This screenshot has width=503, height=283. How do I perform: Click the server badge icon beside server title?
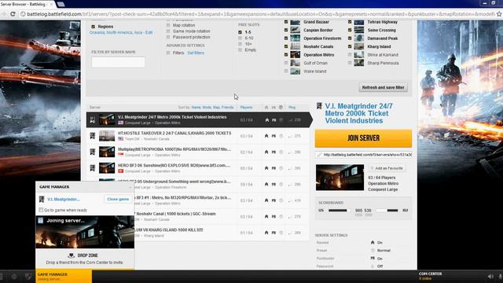coord(319,106)
